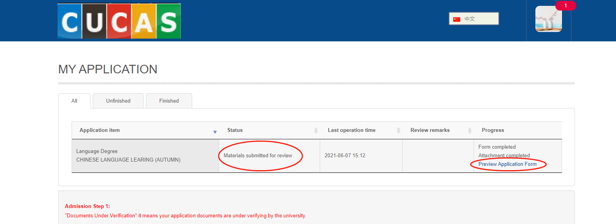This screenshot has width=616, height=224.
Task: Open the user avatar profile picture
Action: pyautogui.click(x=548, y=19)
